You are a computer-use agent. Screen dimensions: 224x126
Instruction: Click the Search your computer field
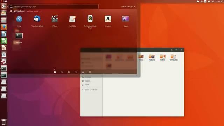click(54, 7)
